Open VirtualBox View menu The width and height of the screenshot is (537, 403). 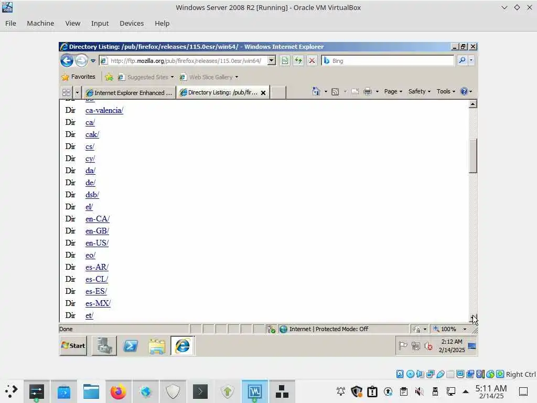(x=72, y=23)
